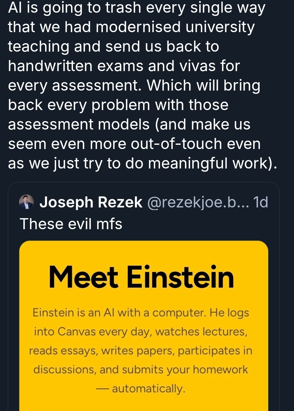Open Joseph Rezek's profile via name

click(91, 203)
